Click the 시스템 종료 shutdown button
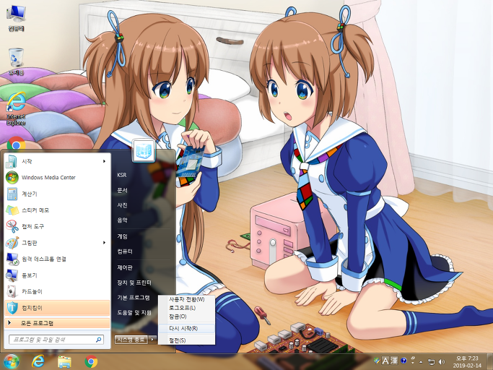The height and width of the screenshot is (370, 493). click(x=131, y=339)
